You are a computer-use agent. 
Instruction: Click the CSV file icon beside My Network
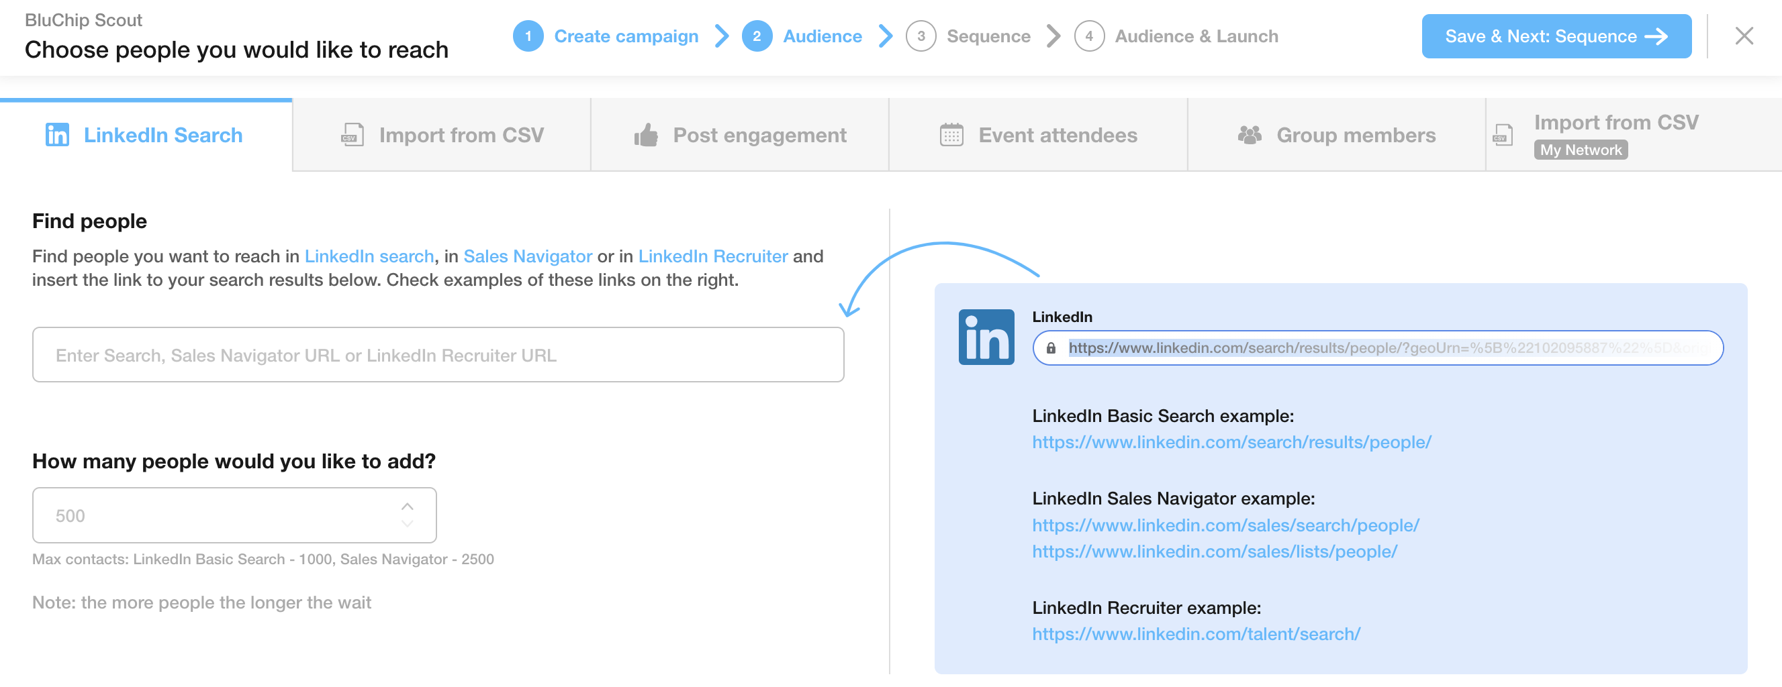1503,135
